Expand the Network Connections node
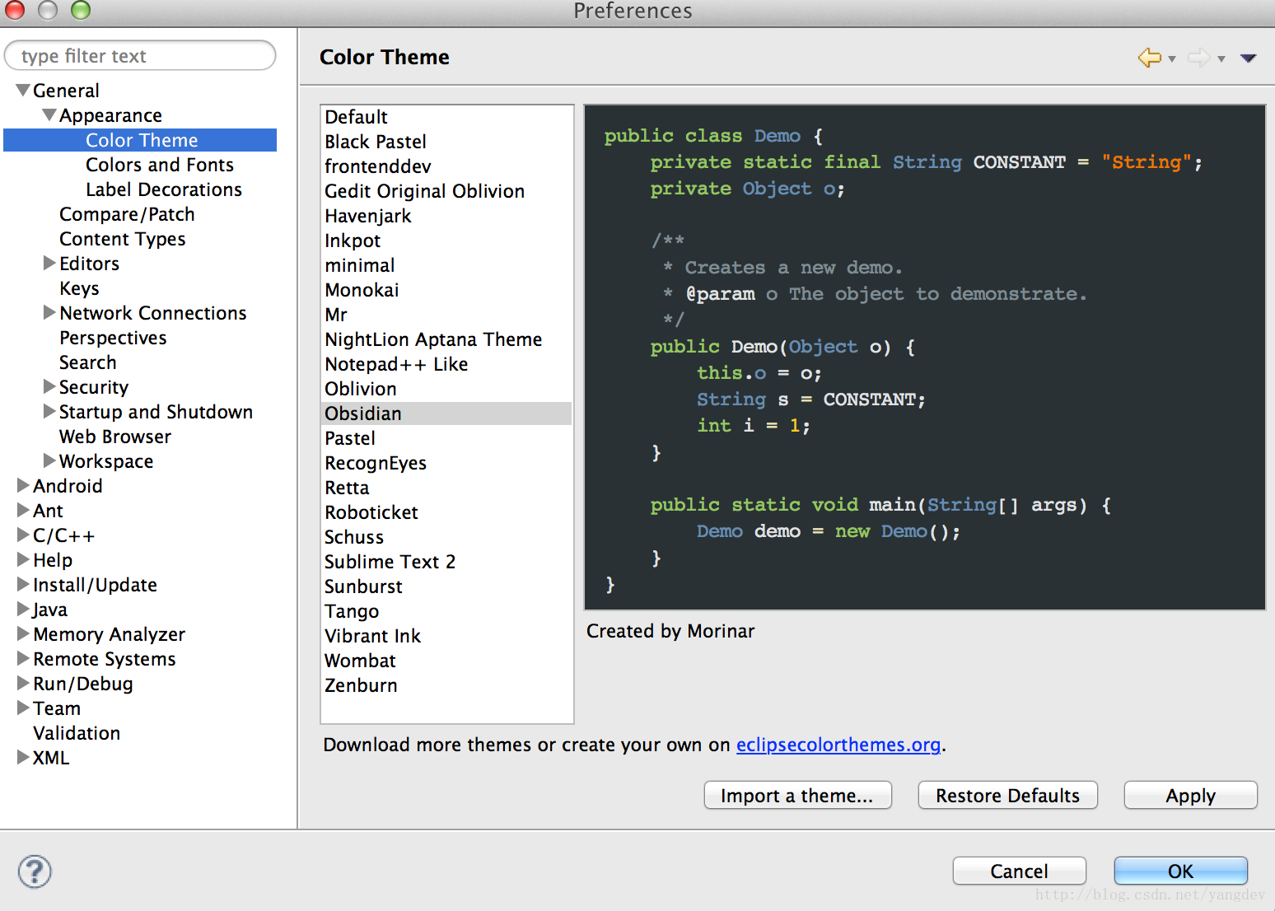Screen dimensions: 1275x911 49,313
